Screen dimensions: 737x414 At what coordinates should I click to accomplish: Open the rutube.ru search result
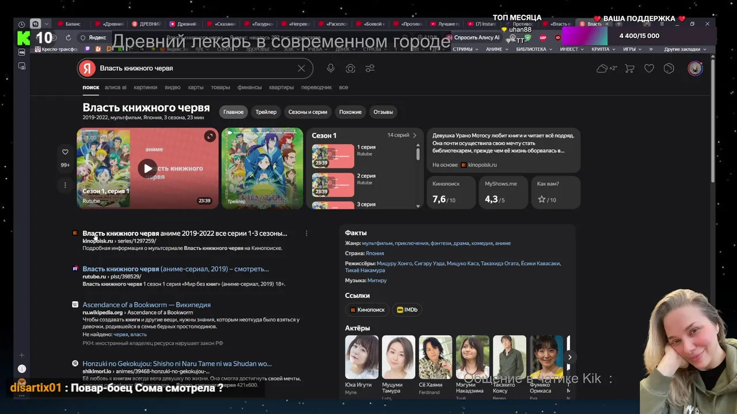tap(176, 269)
